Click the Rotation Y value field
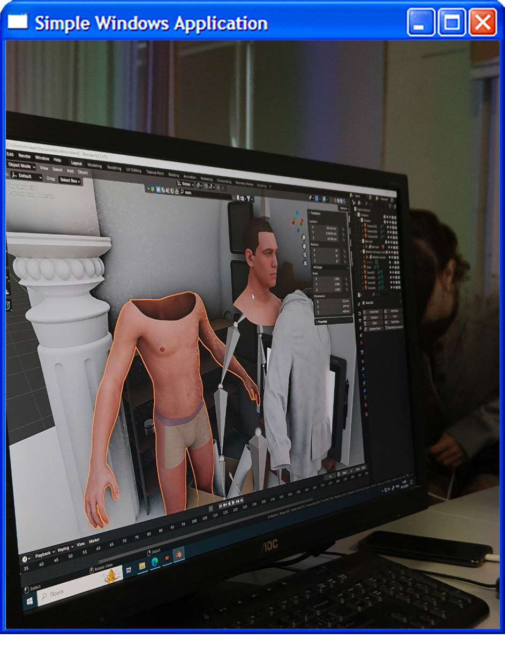Screen dimensions: 505x669 [x=327, y=255]
